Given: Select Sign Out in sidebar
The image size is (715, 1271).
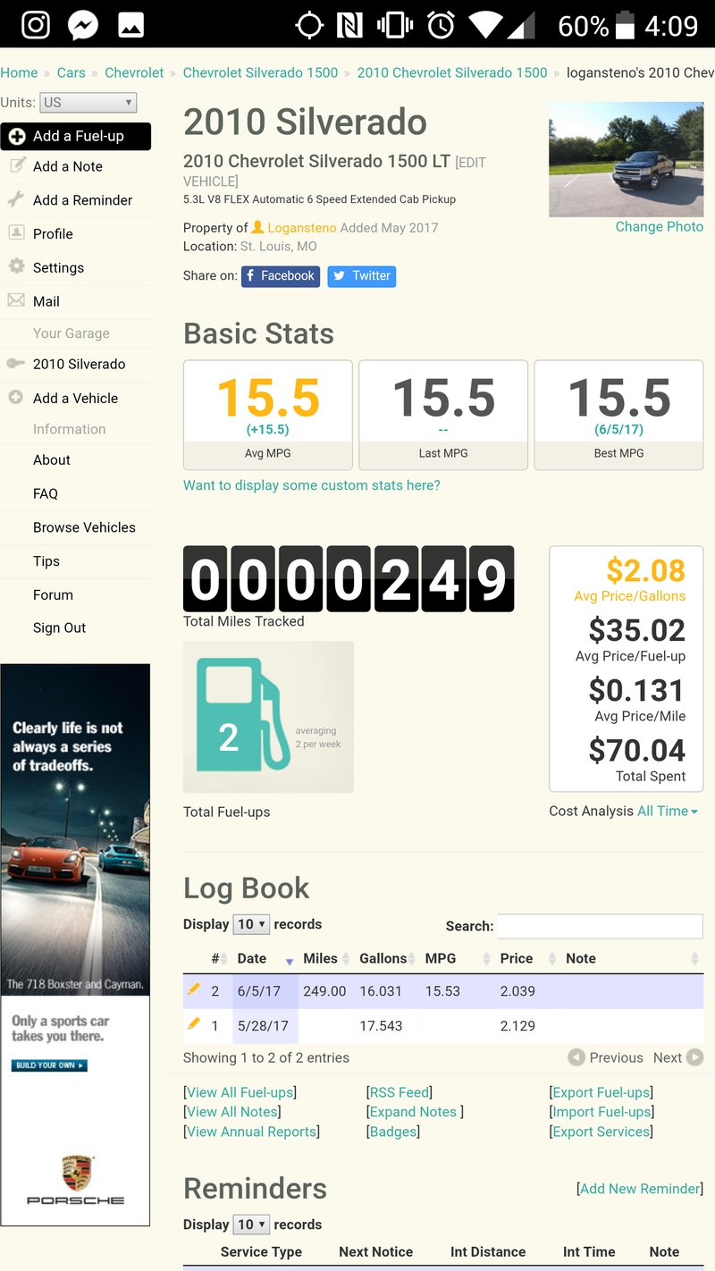Looking at the screenshot, I should pyautogui.click(x=59, y=627).
